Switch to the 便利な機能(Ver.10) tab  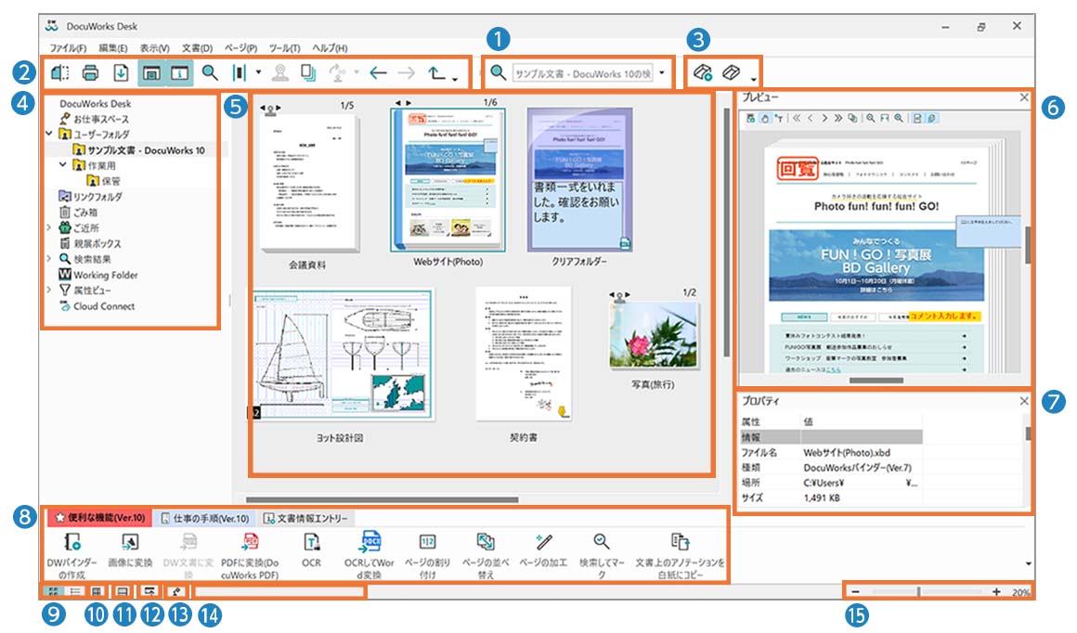coord(99,518)
